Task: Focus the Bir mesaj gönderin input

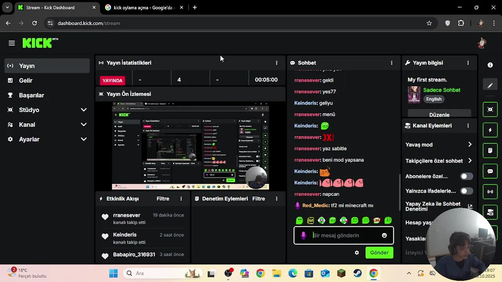Action: pyautogui.click(x=344, y=235)
